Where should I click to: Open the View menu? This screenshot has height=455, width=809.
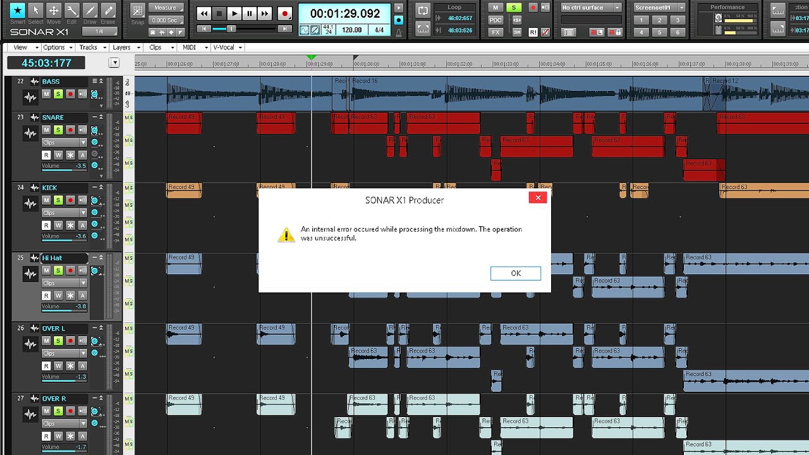25,47
